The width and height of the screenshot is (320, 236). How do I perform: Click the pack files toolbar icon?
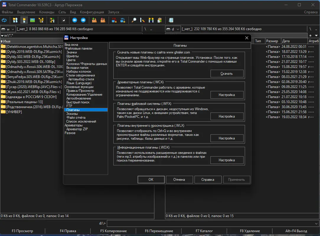94,20
